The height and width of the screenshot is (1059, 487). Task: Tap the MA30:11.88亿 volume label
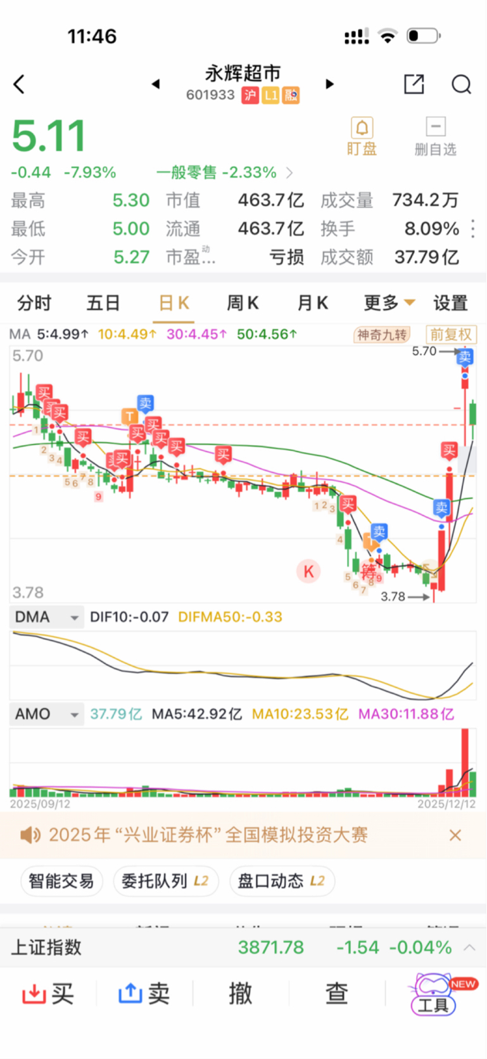407,714
